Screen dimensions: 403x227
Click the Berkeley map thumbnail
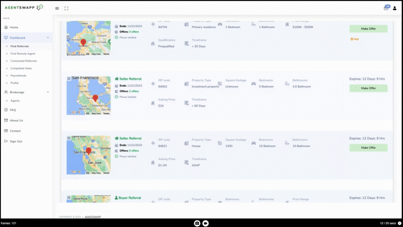pos(89,38)
